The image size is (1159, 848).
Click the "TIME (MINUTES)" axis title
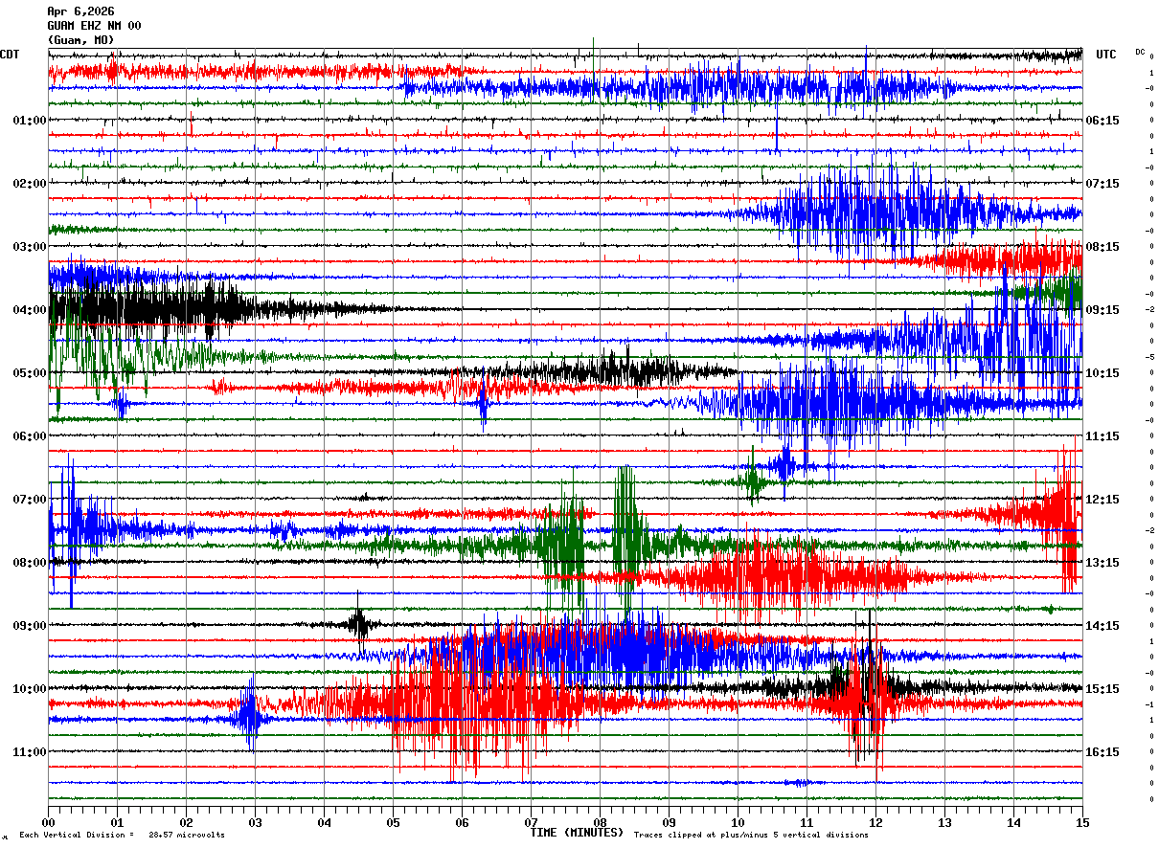coord(577,833)
